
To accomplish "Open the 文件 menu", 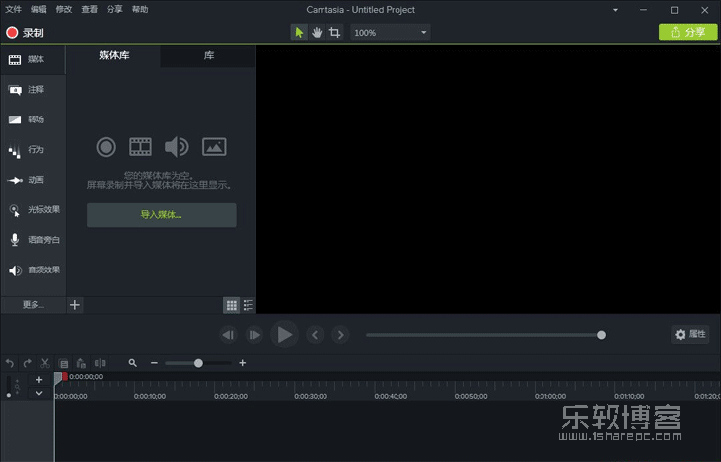I will pos(14,9).
